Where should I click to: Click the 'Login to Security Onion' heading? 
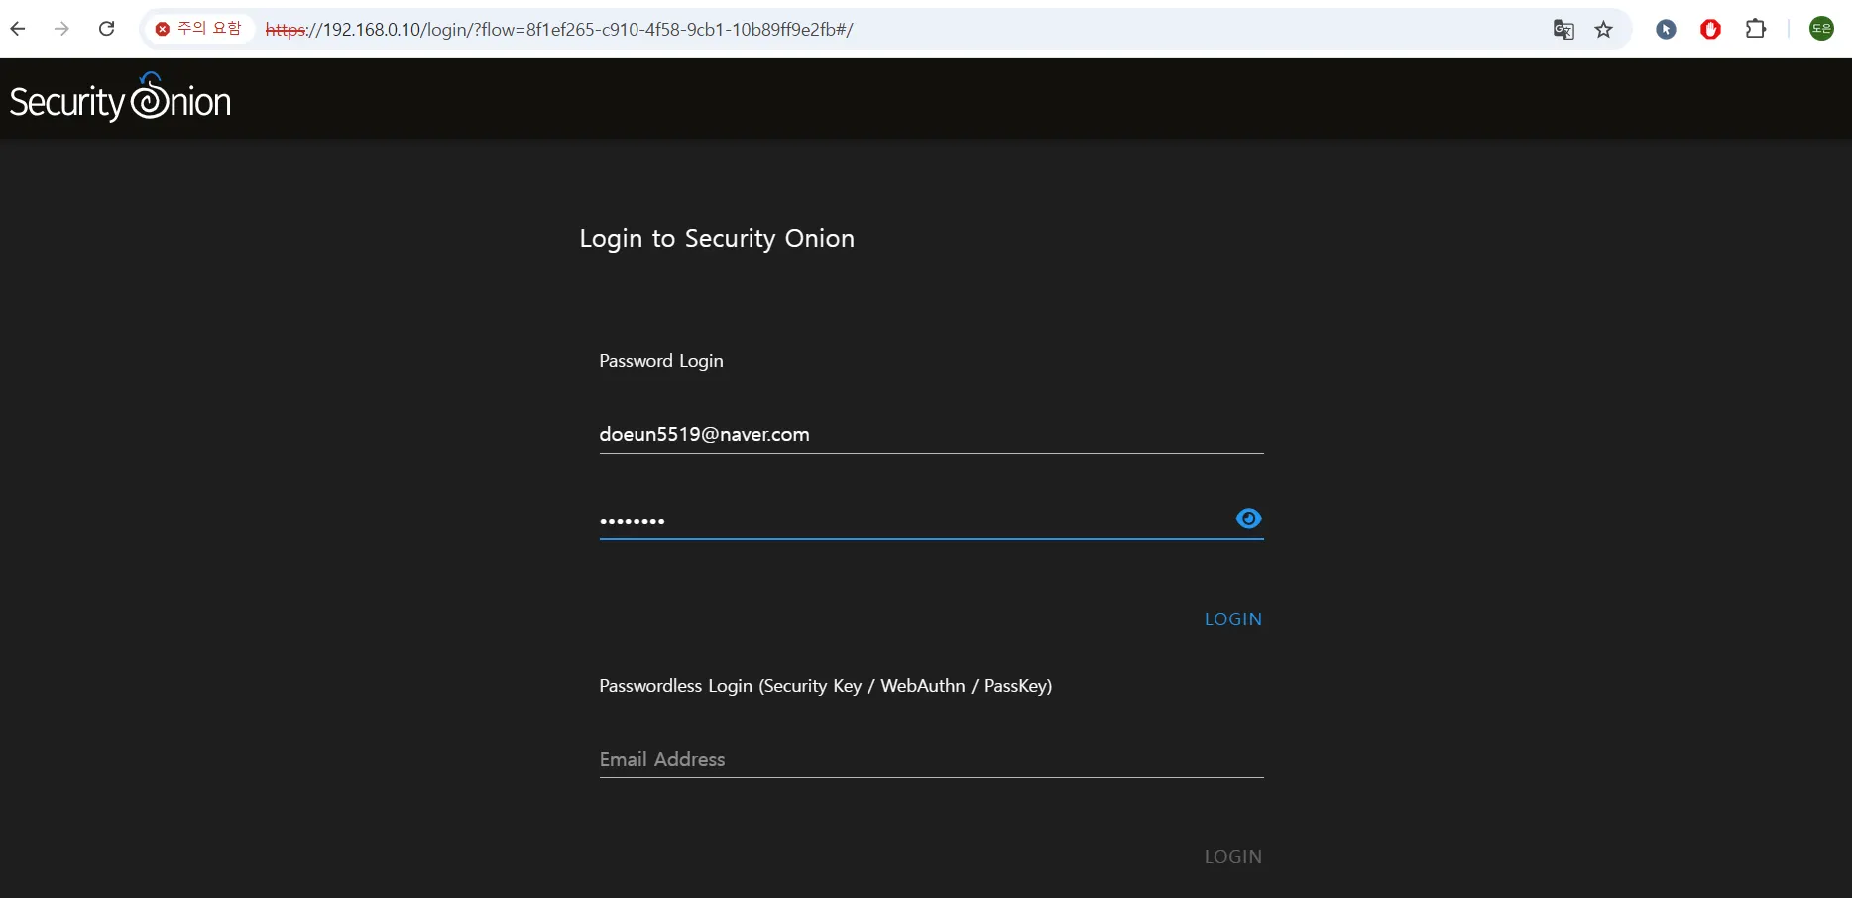point(717,239)
